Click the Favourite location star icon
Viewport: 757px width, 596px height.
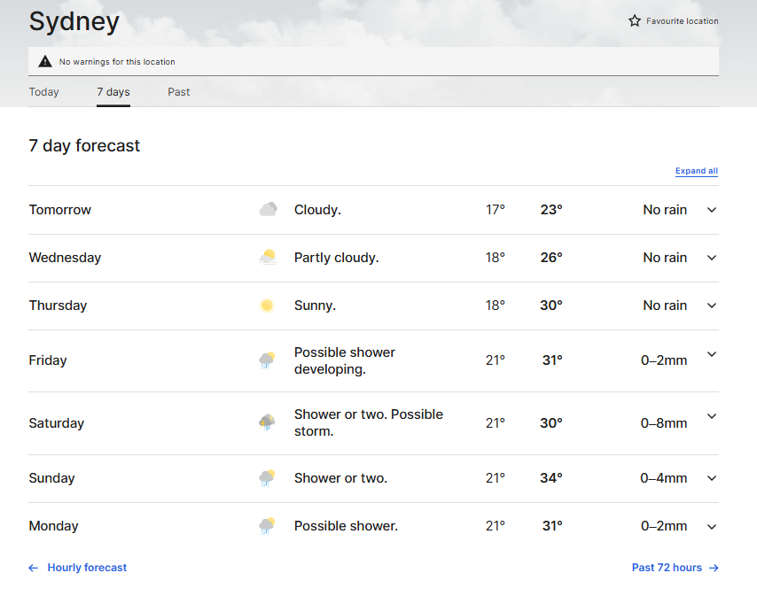635,20
